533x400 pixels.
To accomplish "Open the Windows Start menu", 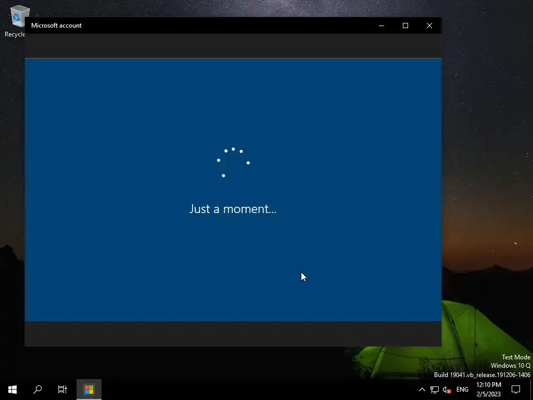I will [x=12, y=390].
